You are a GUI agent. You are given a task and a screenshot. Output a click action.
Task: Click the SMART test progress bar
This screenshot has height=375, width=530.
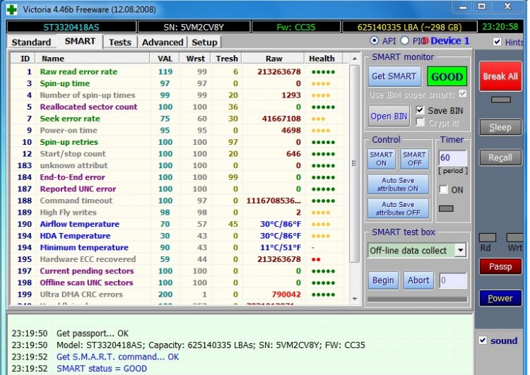(x=418, y=299)
